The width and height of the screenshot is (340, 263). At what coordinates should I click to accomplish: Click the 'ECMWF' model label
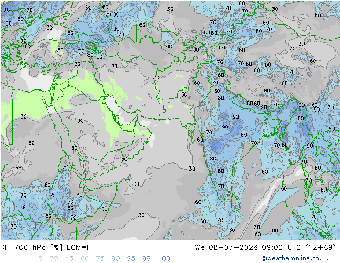click(78, 247)
